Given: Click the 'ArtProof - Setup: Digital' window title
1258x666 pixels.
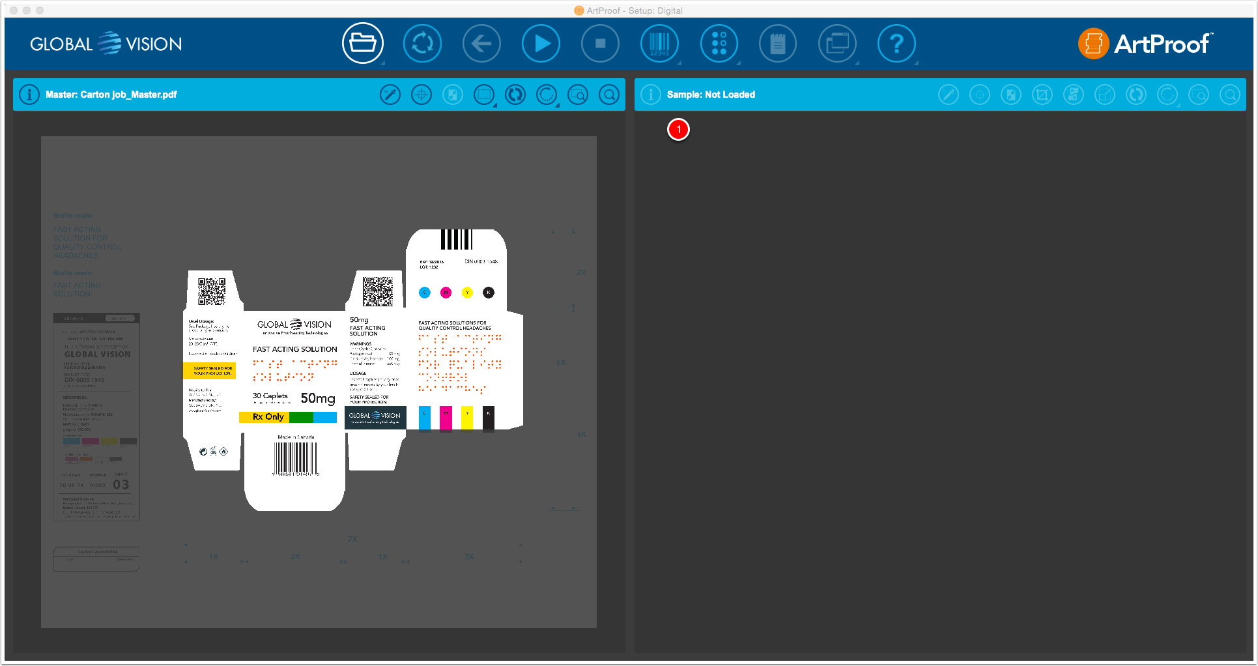Looking at the screenshot, I should click(x=635, y=10).
